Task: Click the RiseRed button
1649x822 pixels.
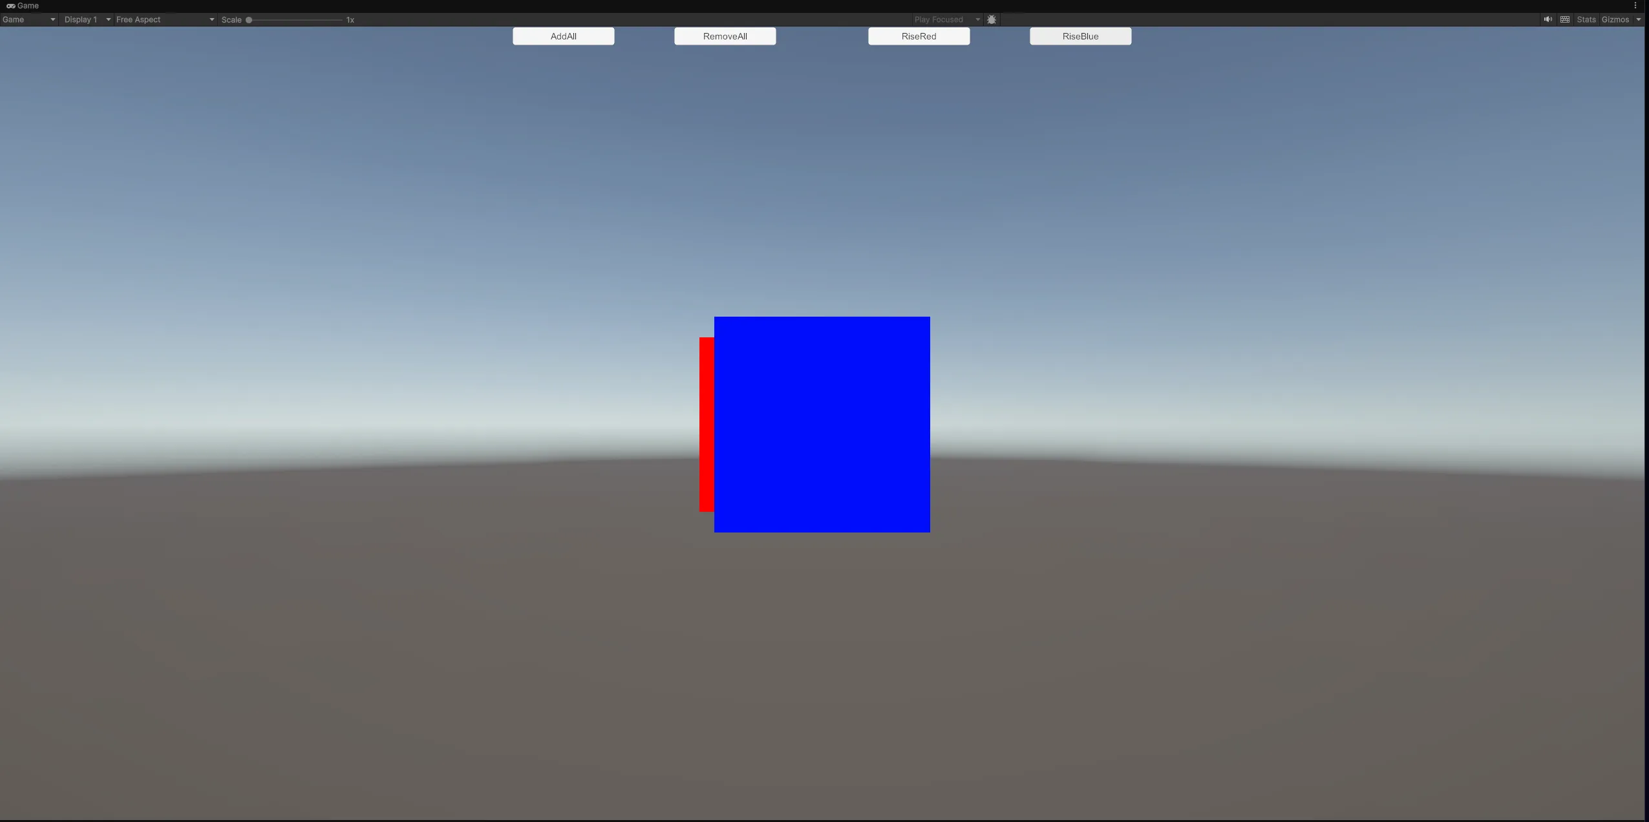Action: pyautogui.click(x=919, y=36)
